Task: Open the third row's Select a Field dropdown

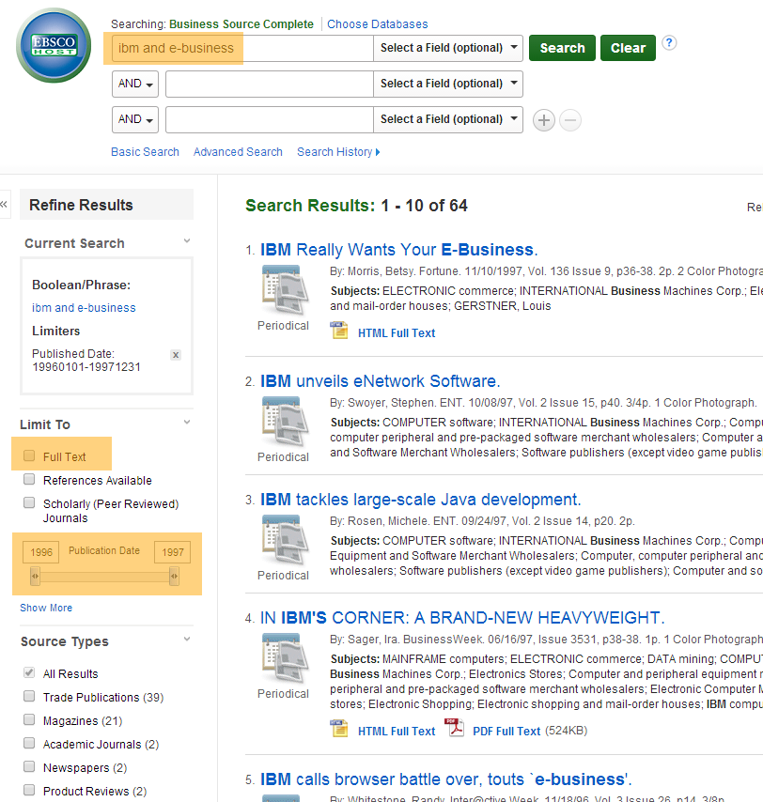Action: coord(448,119)
